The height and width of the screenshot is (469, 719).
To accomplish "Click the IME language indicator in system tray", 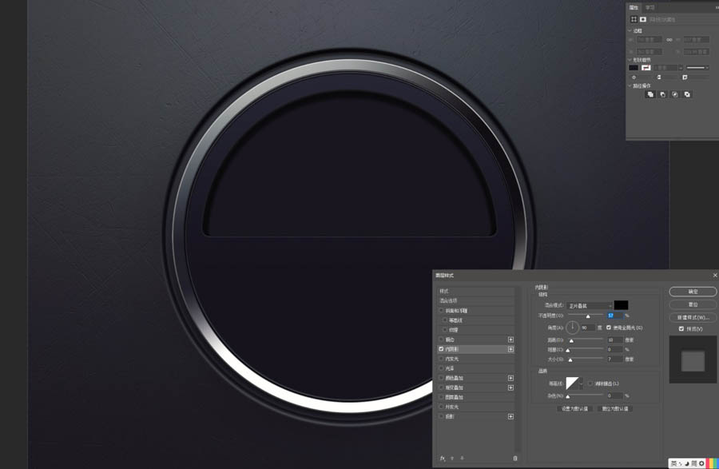I will pos(674,463).
